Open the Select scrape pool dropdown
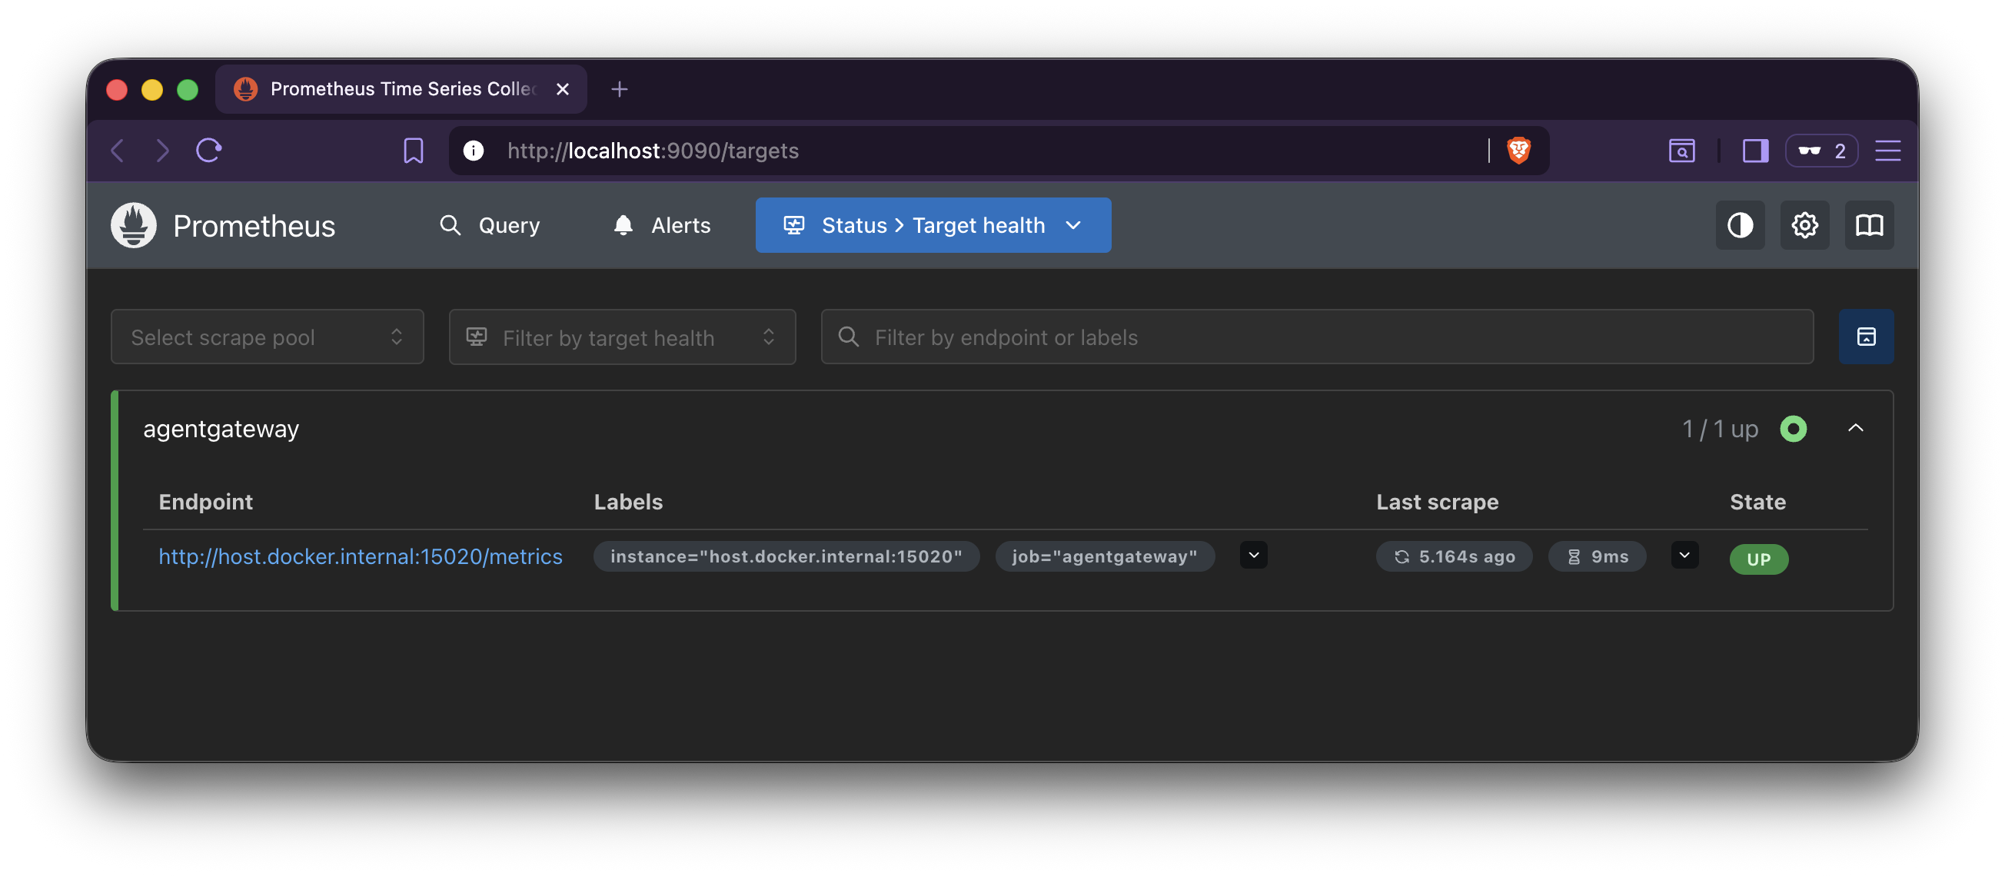This screenshot has height=876, width=2005. click(x=267, y=337)
